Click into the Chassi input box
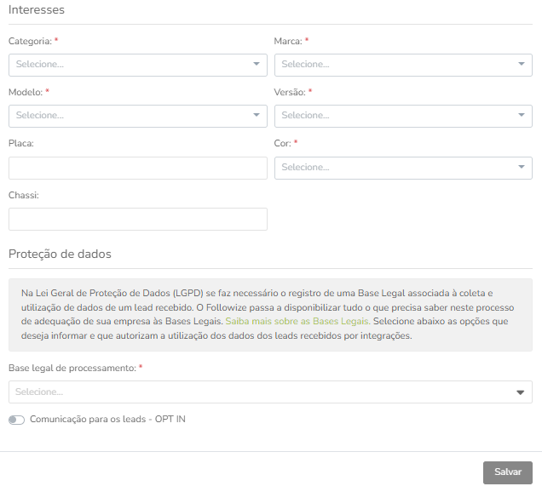Image resolution: width=542 pixels, height=492 pixels. point(137,220)
